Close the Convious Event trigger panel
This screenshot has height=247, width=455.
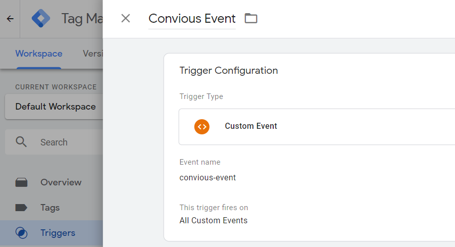(126, 19)
